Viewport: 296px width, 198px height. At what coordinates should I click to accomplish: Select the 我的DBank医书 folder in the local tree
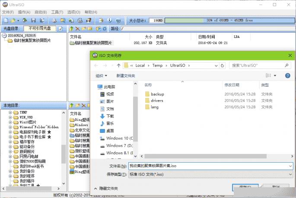click(32, 166)
